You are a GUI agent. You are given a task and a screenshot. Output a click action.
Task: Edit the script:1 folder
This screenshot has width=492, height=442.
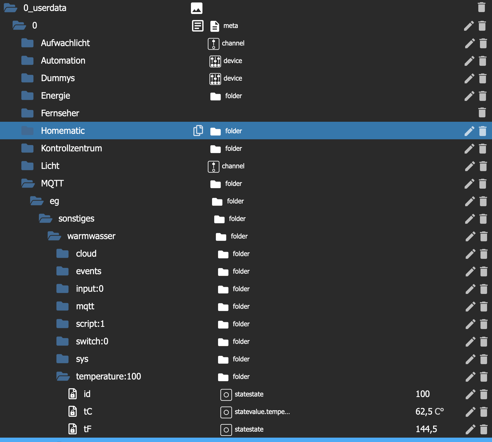click(x=471, y=324)
